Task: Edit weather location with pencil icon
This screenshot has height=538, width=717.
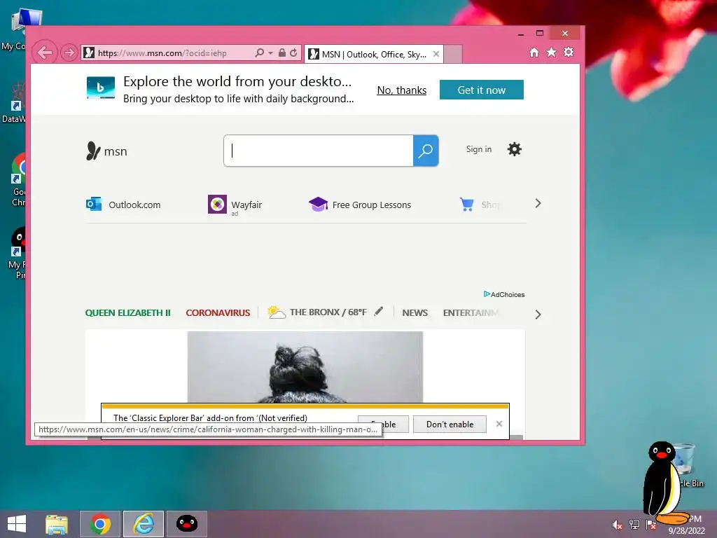Action: point(379,312)
